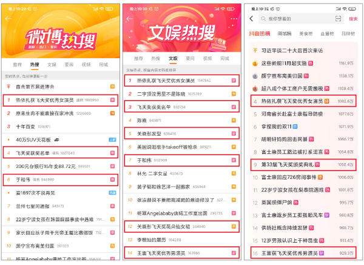Switch to the 要闻 tab on the 文娱热搜 screen
The height and width of the screenshot is (265, 364).
pos(190,58)
